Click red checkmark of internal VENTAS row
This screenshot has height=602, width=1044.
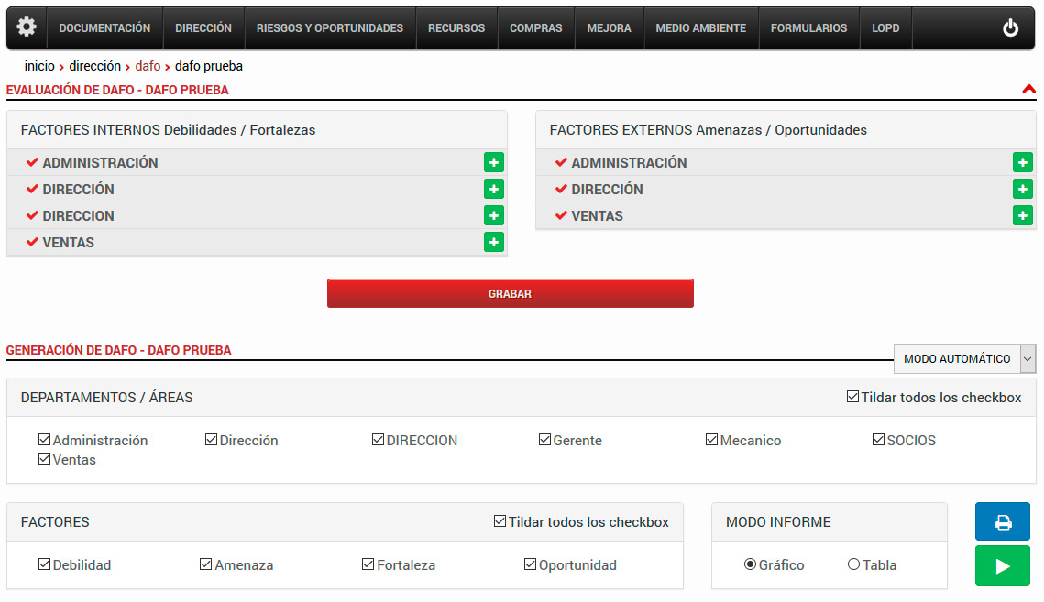point(32,243)
